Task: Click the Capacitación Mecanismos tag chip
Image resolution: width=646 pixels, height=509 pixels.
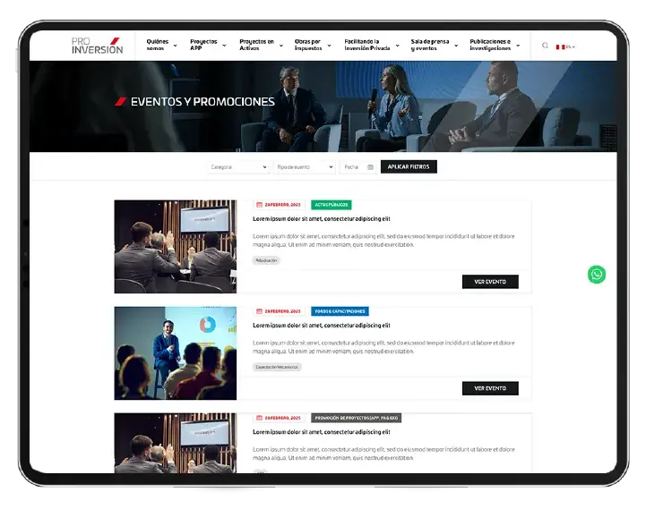Action: 277,367
